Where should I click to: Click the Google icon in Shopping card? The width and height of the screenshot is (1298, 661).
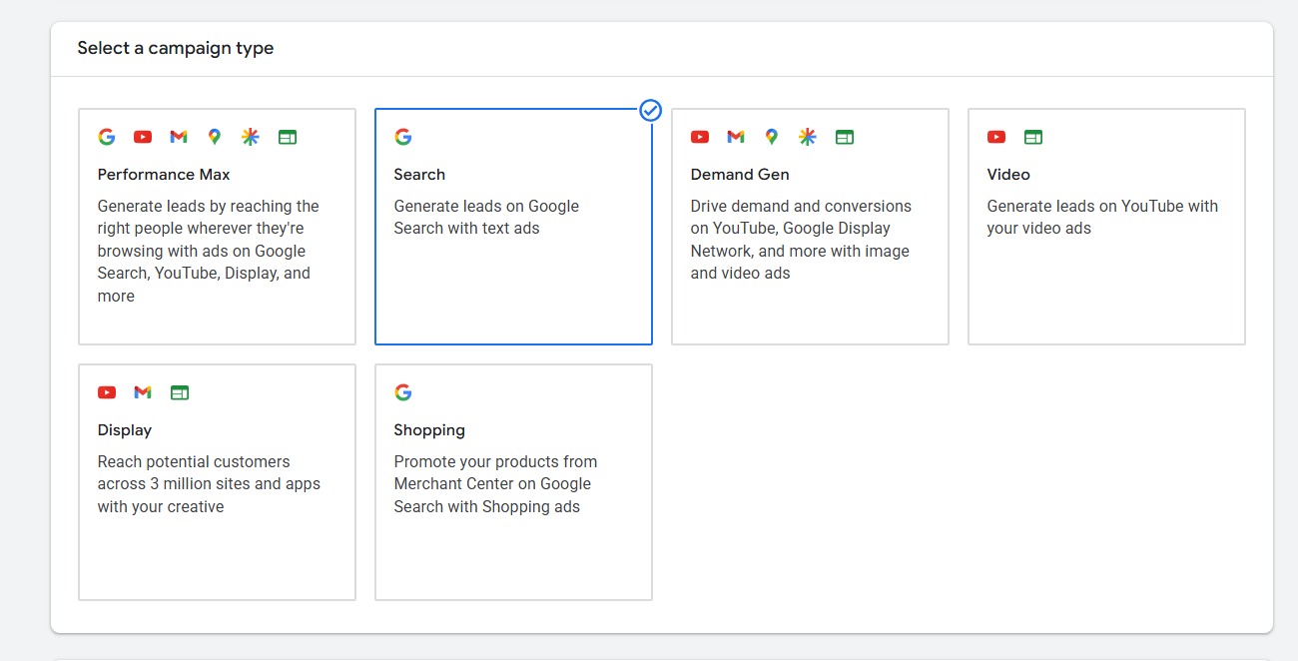point(403,392)
